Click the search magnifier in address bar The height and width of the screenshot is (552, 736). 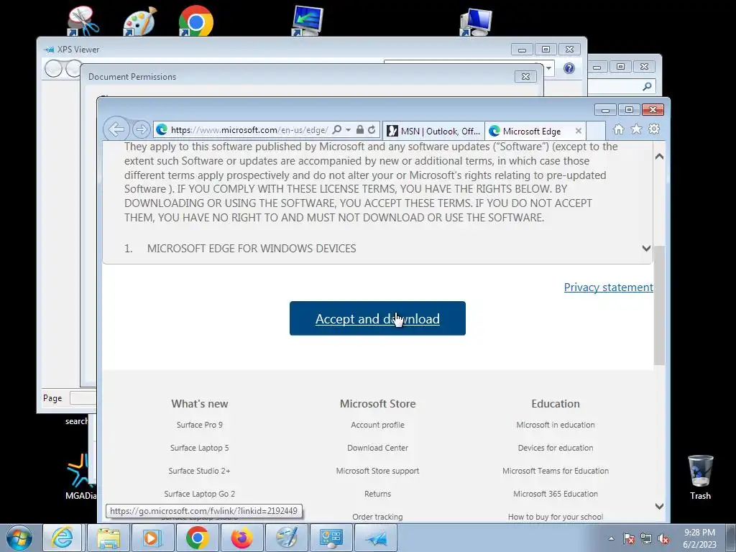336,129
